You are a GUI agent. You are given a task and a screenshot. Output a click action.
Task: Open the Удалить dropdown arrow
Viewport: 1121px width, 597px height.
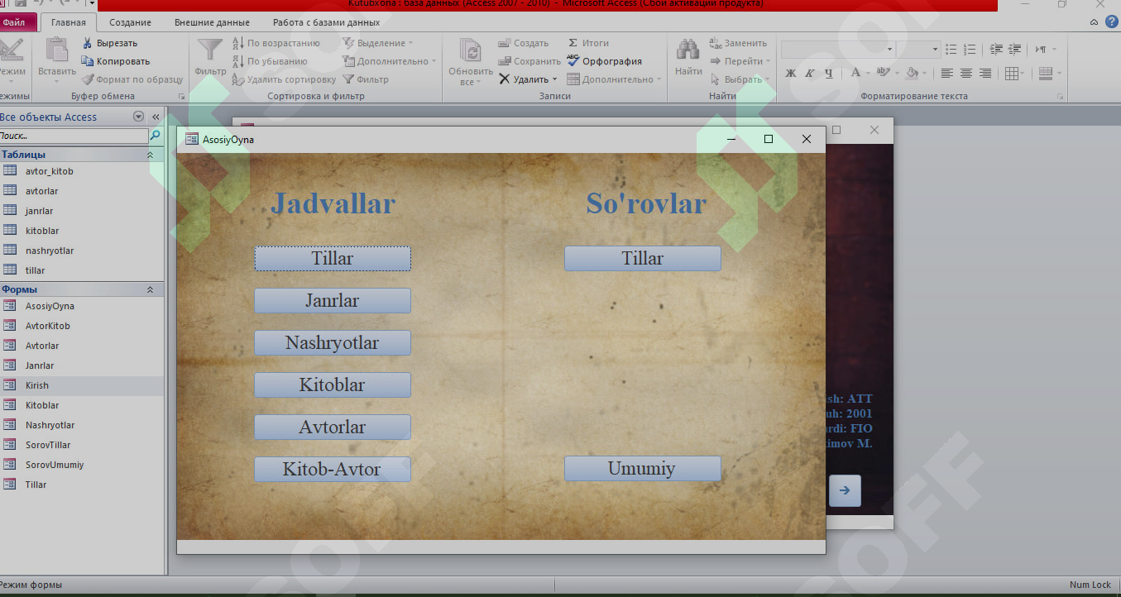(x=555, y=79)
